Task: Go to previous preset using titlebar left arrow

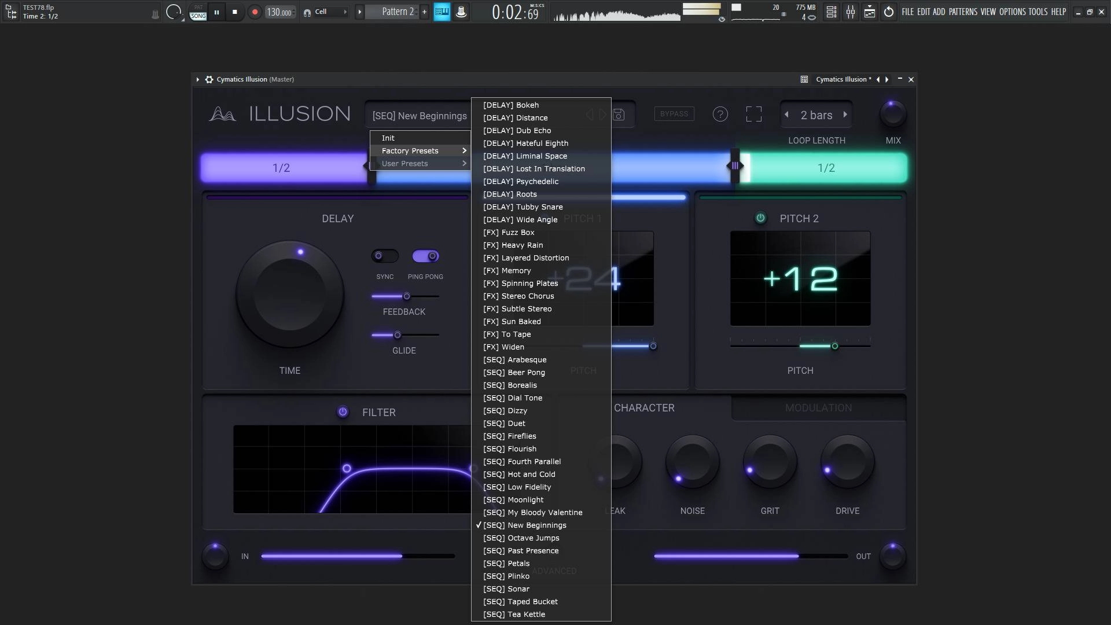Action: [x=878, y=79]
